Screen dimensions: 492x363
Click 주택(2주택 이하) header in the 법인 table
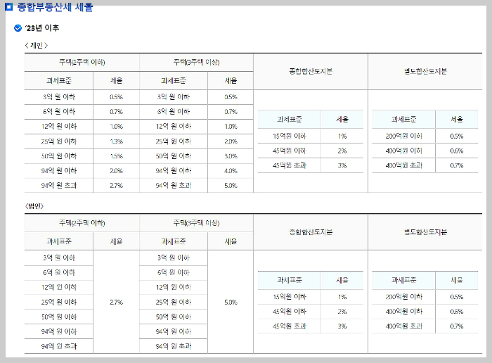click(82, 223)
